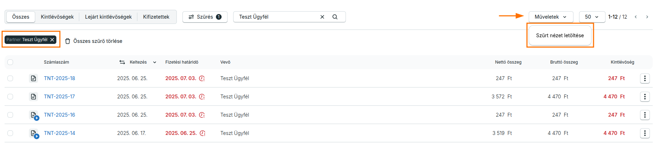The image size is (658, 143).
Task: Click the trash icon to clear all filters
Action: pyautogui.click(x=68, y=41)
